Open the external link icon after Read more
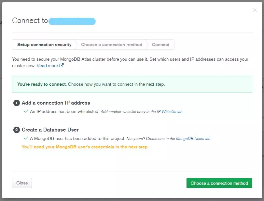264x201 pixels. click(62, 66)
